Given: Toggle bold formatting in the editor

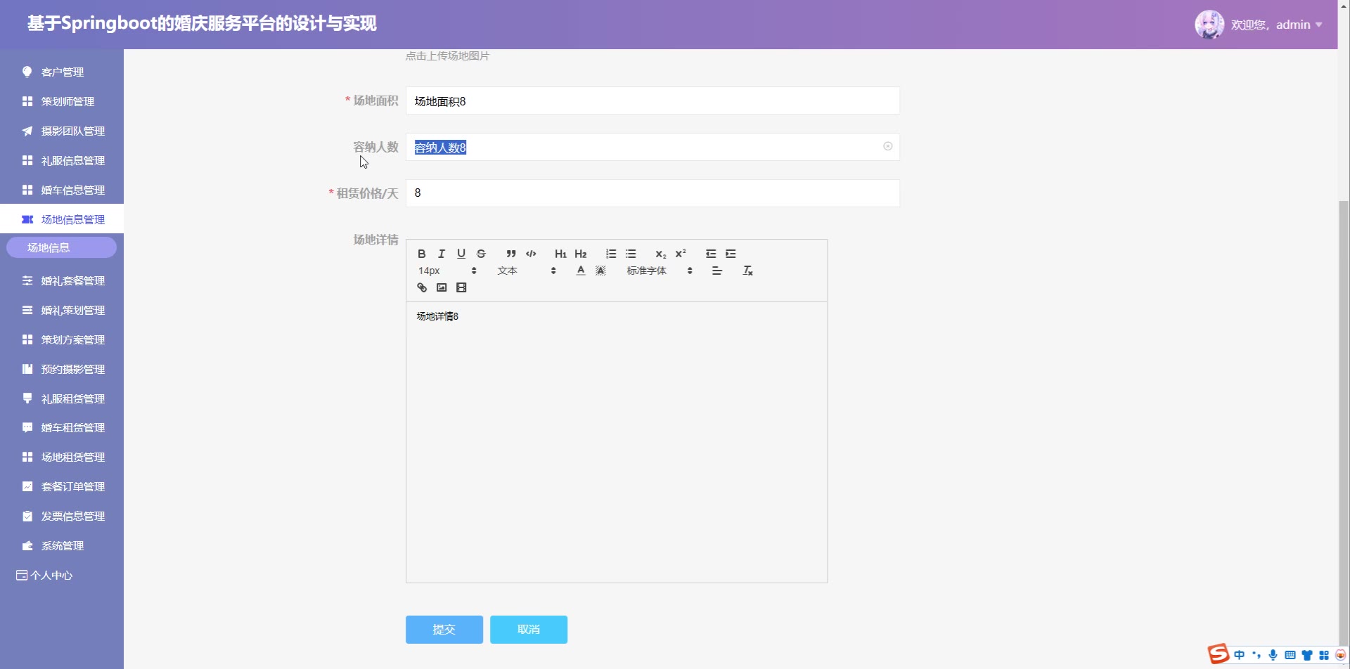Looking at the screenshot, I should (x=422, y=254).
